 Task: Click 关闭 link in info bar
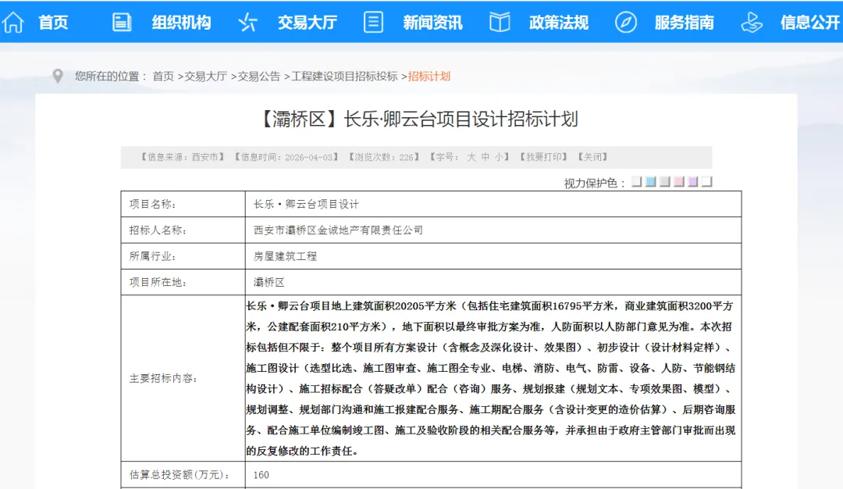point(593,157)
